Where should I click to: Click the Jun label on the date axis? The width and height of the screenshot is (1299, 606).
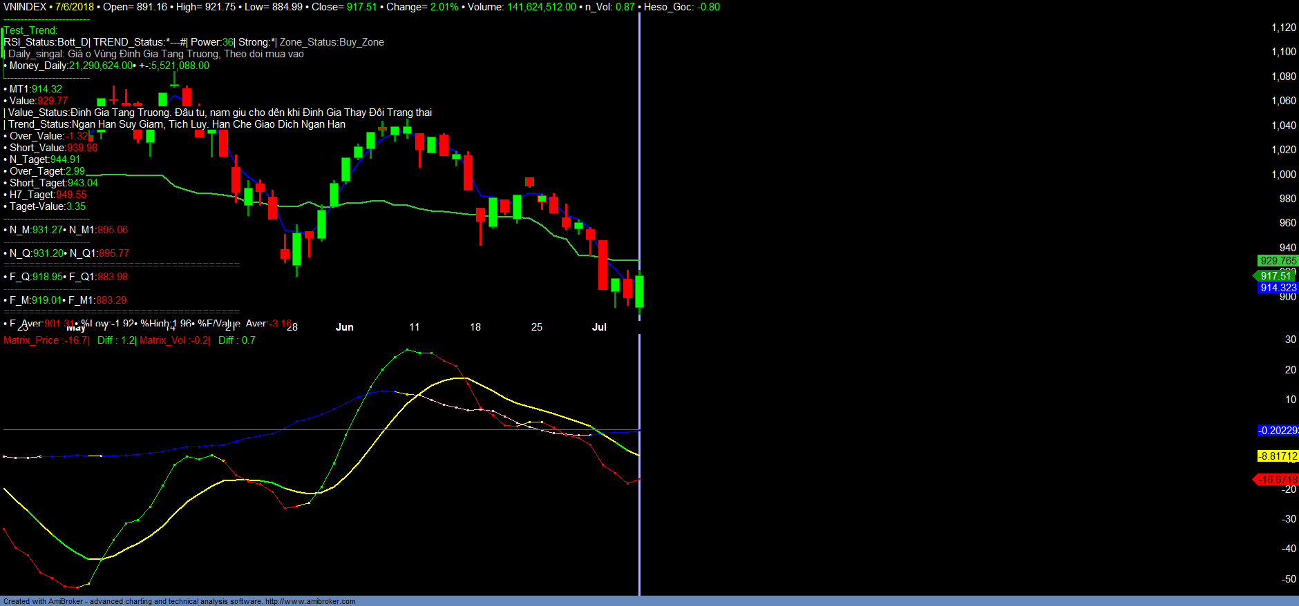coord(344,327)
